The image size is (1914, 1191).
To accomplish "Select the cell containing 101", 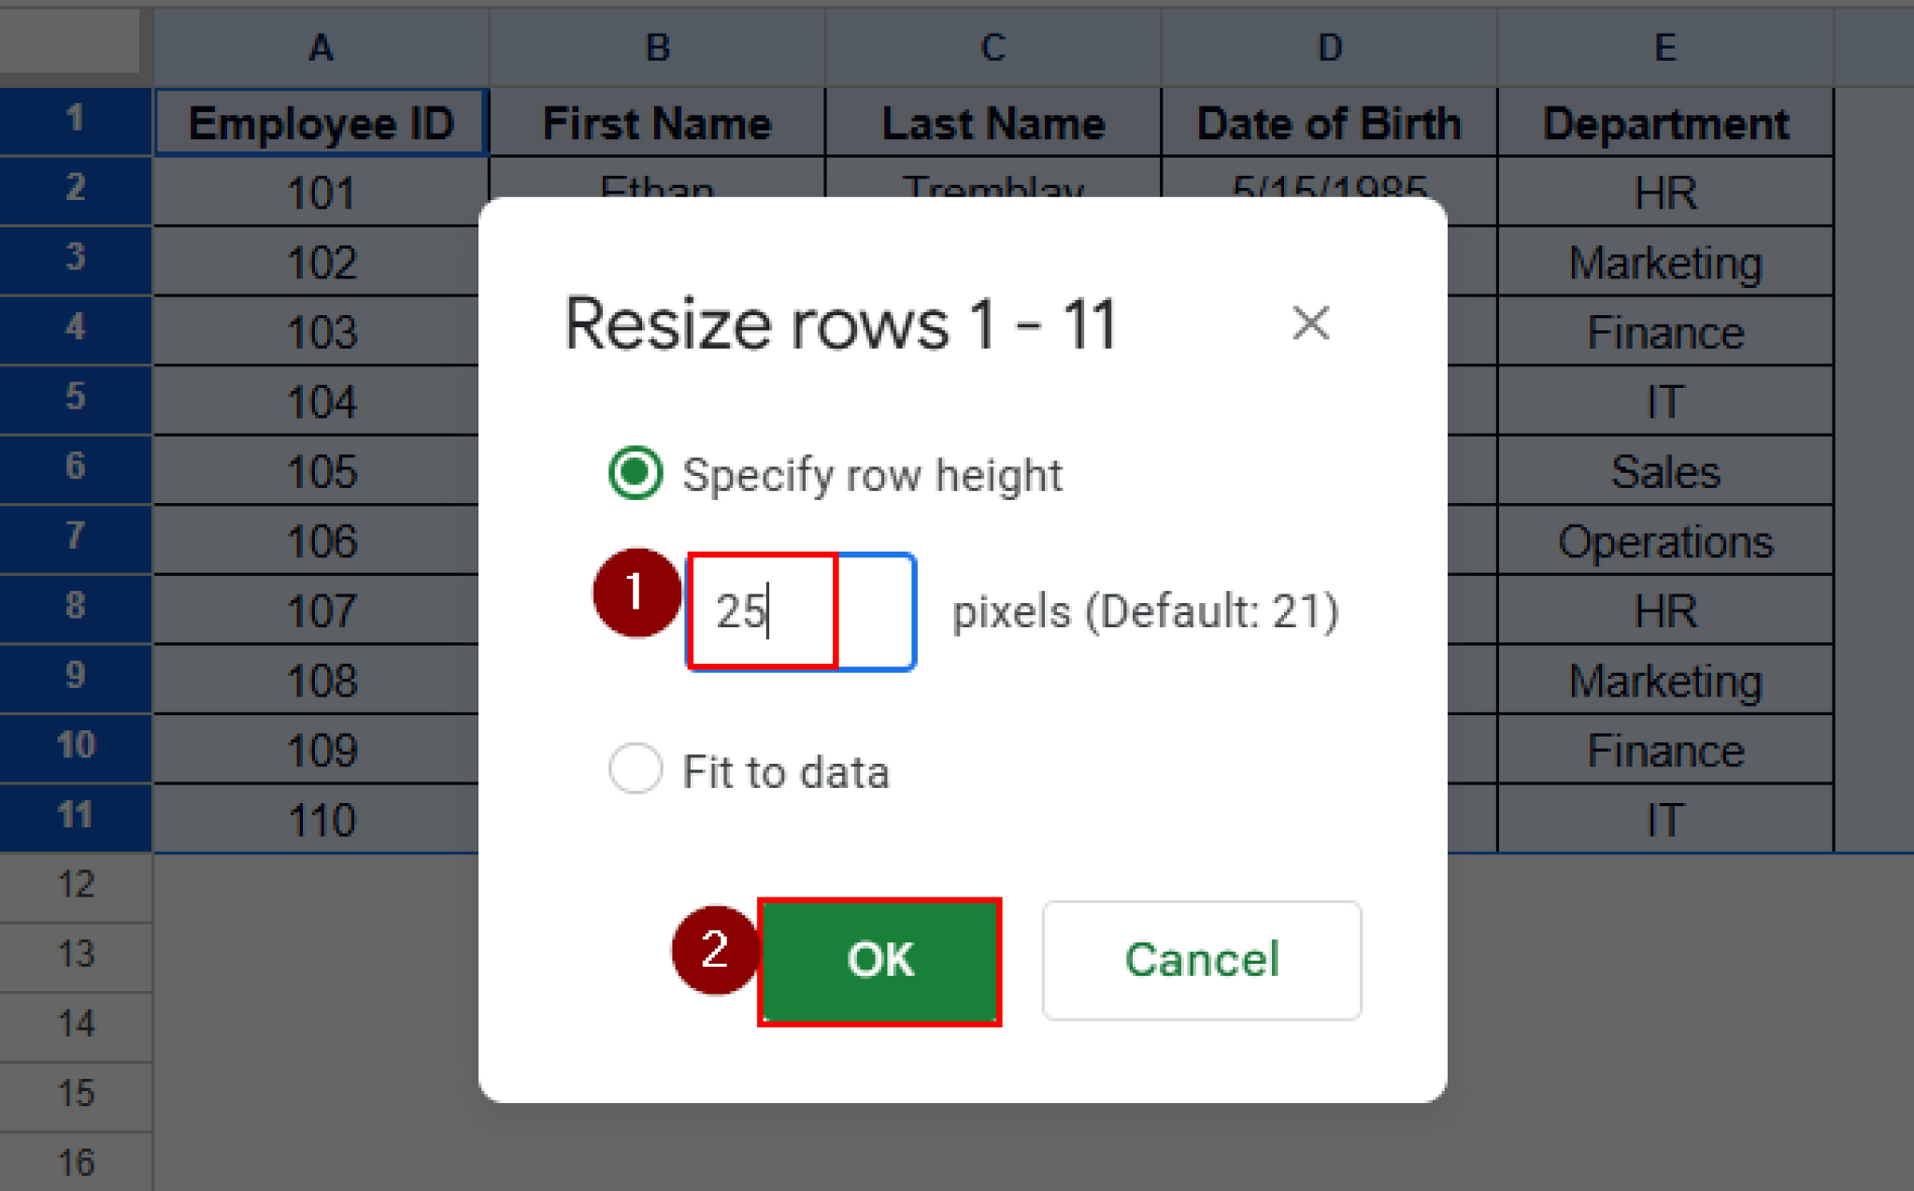I will [321, 193].
